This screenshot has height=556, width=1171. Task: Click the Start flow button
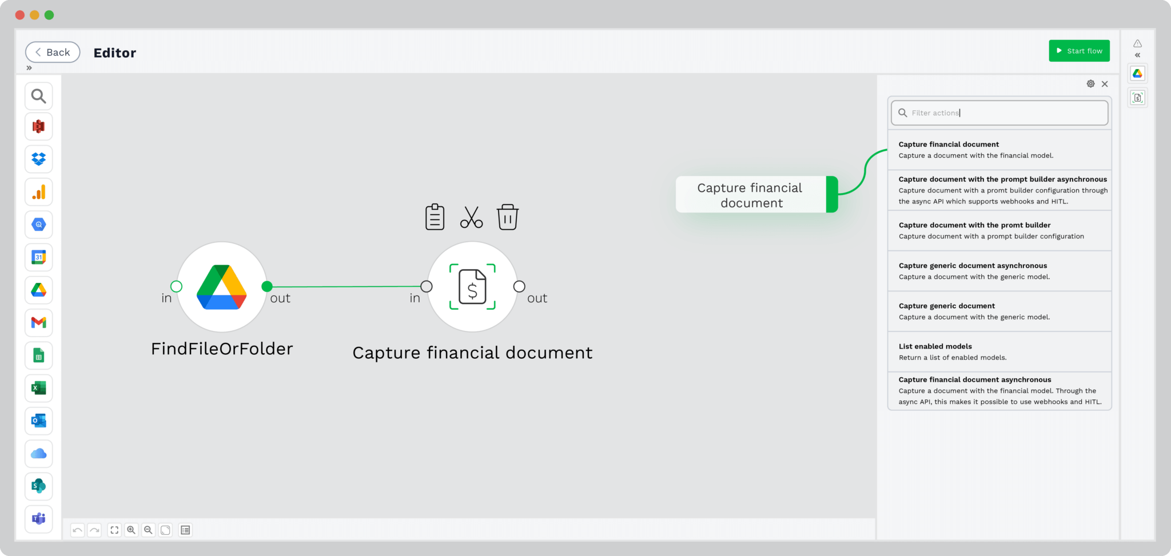pyautogui.click(x=1079, y=50)
